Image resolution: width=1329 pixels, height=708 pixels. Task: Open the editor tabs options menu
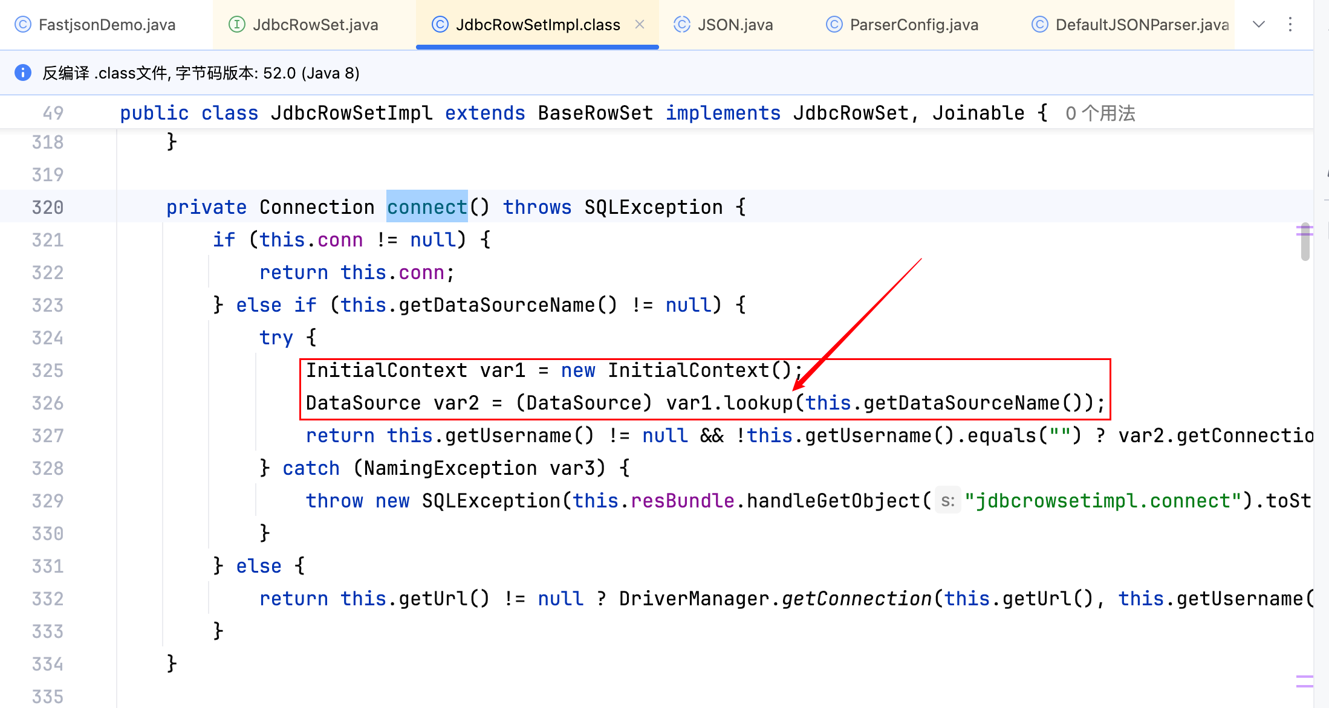(x=1290, y=25)
